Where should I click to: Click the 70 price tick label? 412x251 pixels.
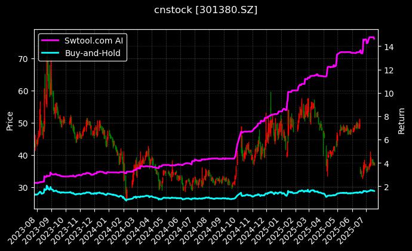pyautogui.click(x=23, y=58)
